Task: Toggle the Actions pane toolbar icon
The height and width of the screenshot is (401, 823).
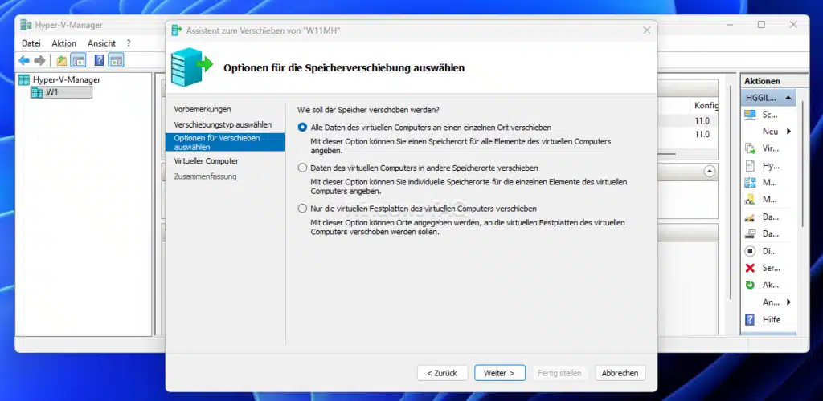Action: pyautogui.click(x=116, y=60)
